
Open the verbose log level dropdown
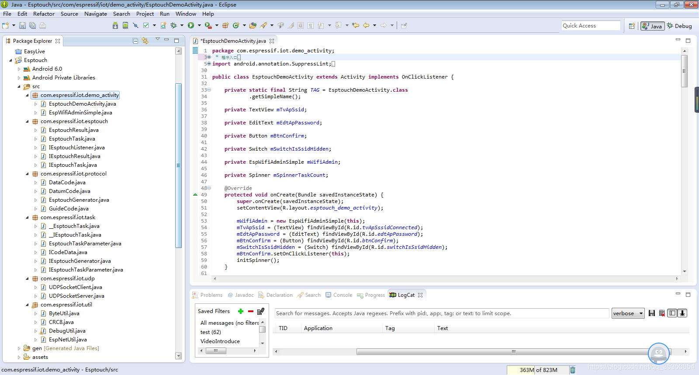pyautogui.click(x=628, y=313)
